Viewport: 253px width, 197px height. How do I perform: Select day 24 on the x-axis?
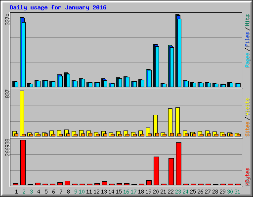185,192
